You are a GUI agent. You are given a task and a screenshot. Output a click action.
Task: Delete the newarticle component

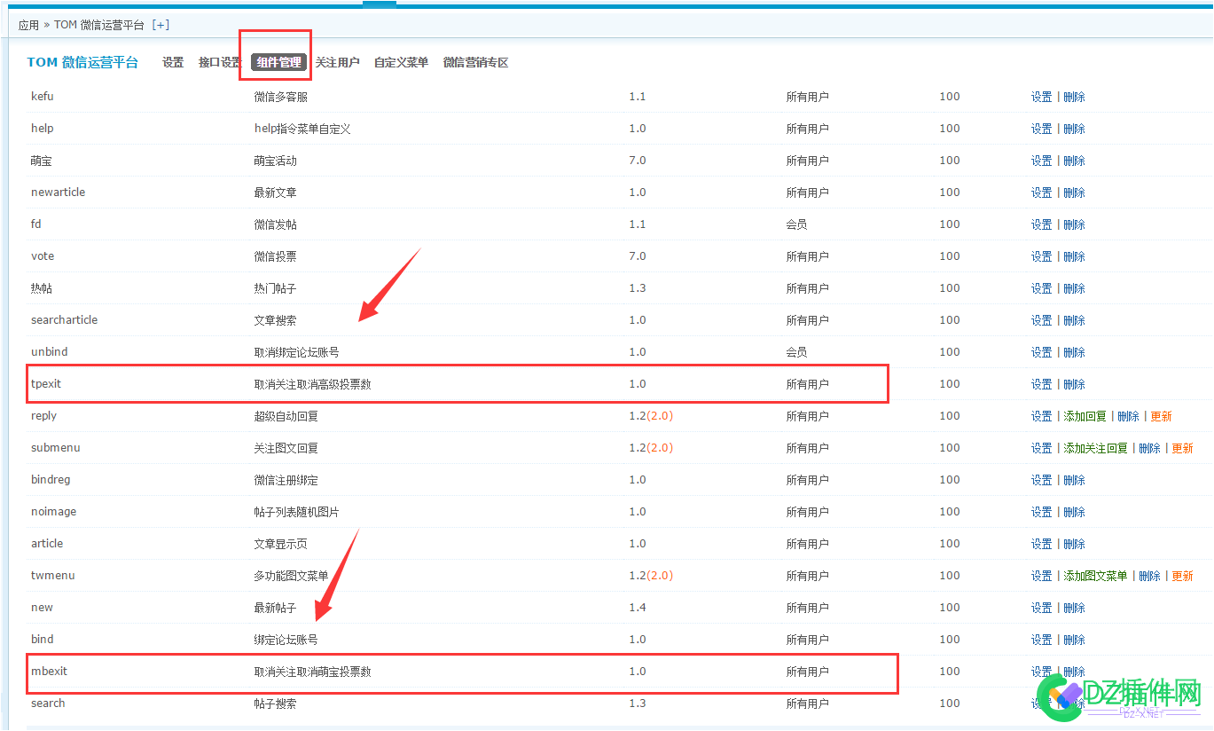[1074, 193]
